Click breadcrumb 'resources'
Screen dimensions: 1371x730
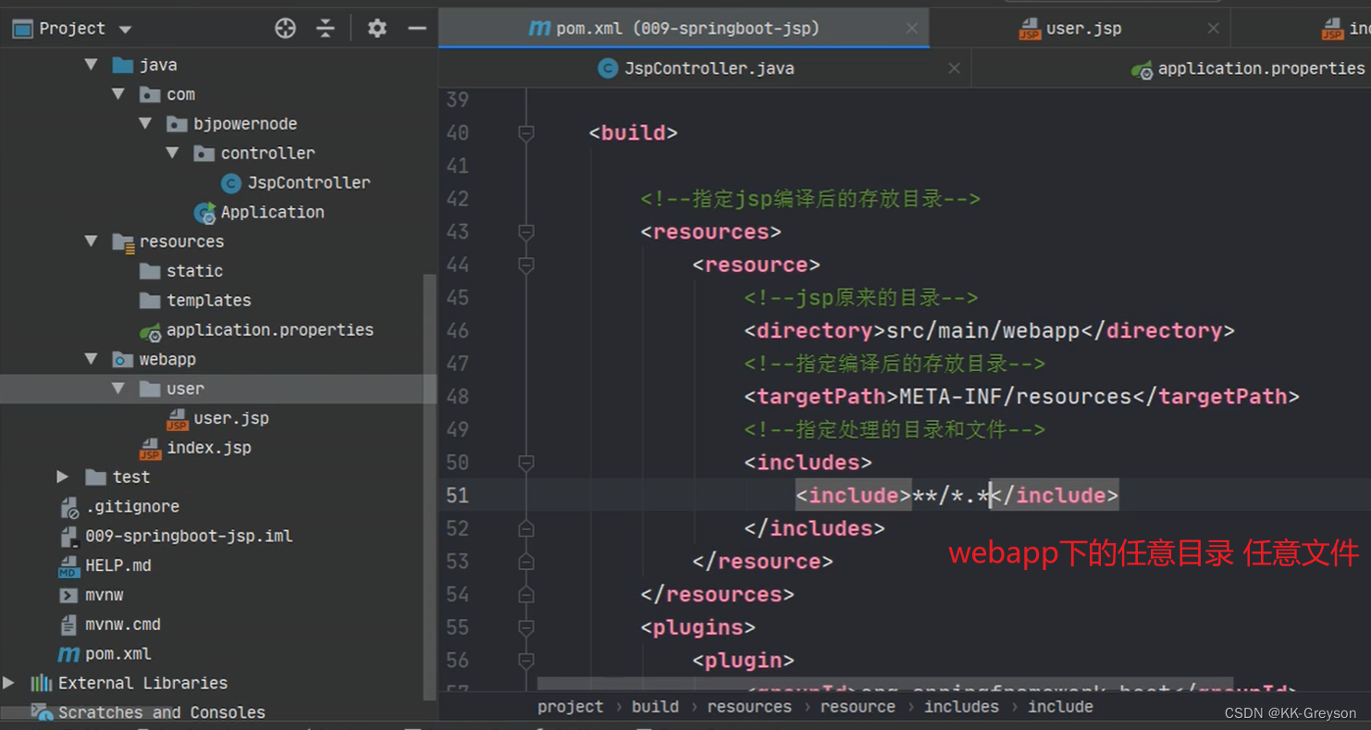(749, 707)
